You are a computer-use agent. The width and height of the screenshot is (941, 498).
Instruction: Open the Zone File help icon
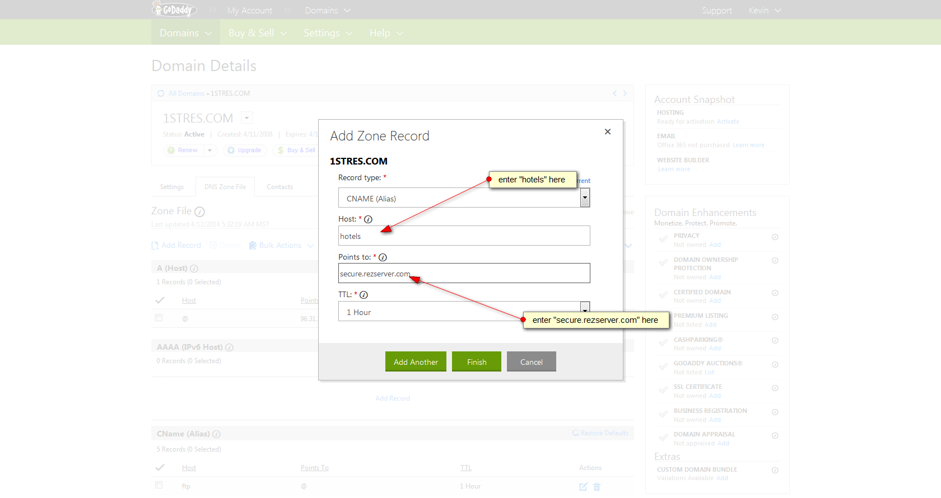200,212
